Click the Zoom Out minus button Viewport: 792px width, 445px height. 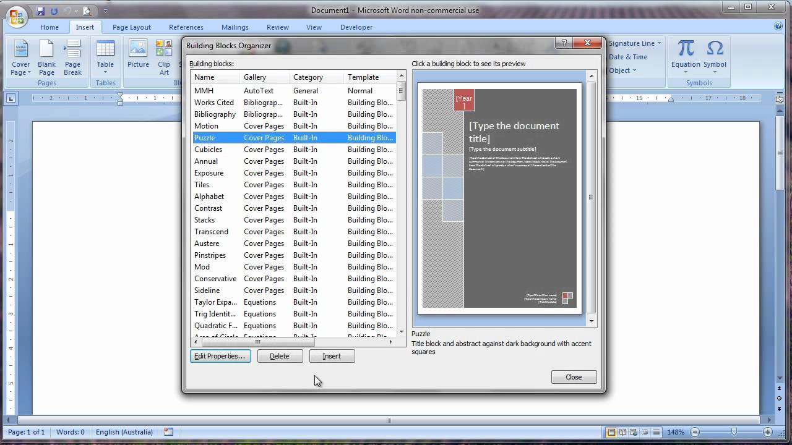pos(695,432)
